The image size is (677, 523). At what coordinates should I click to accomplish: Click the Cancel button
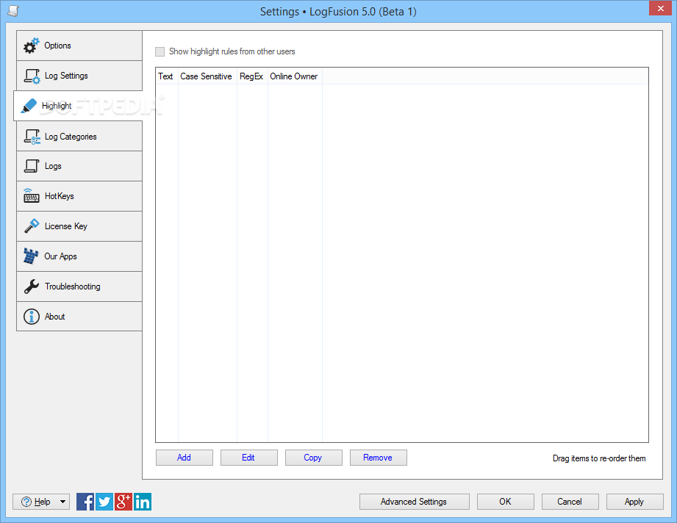click(570, 502)
